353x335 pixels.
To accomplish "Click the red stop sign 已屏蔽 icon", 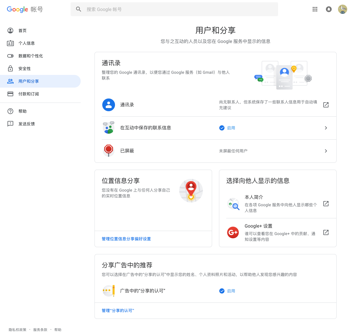I will [109, 150].
